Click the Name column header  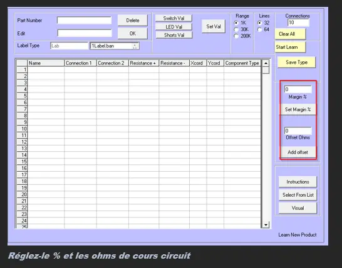46,63
